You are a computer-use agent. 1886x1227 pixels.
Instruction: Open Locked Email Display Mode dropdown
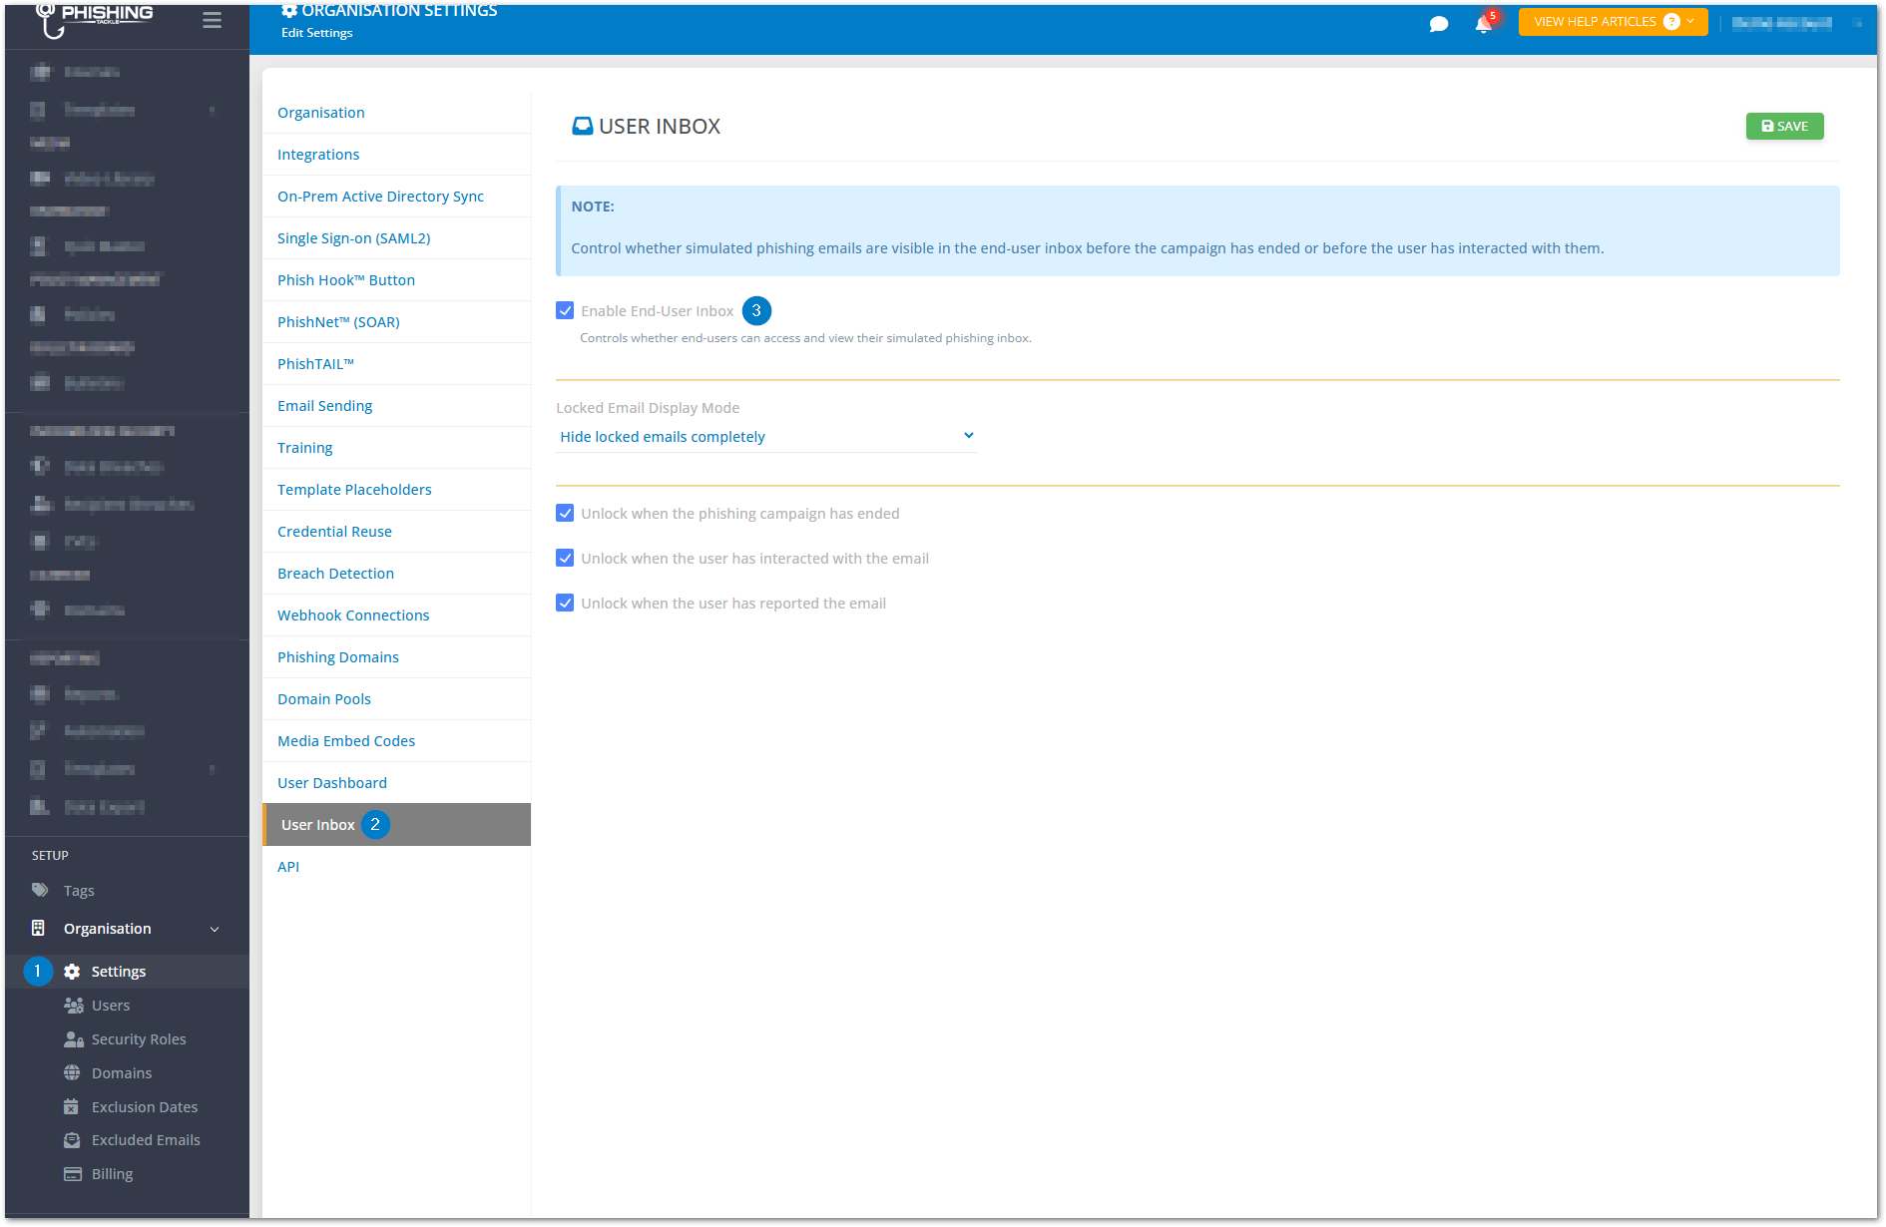click(765, 436)
